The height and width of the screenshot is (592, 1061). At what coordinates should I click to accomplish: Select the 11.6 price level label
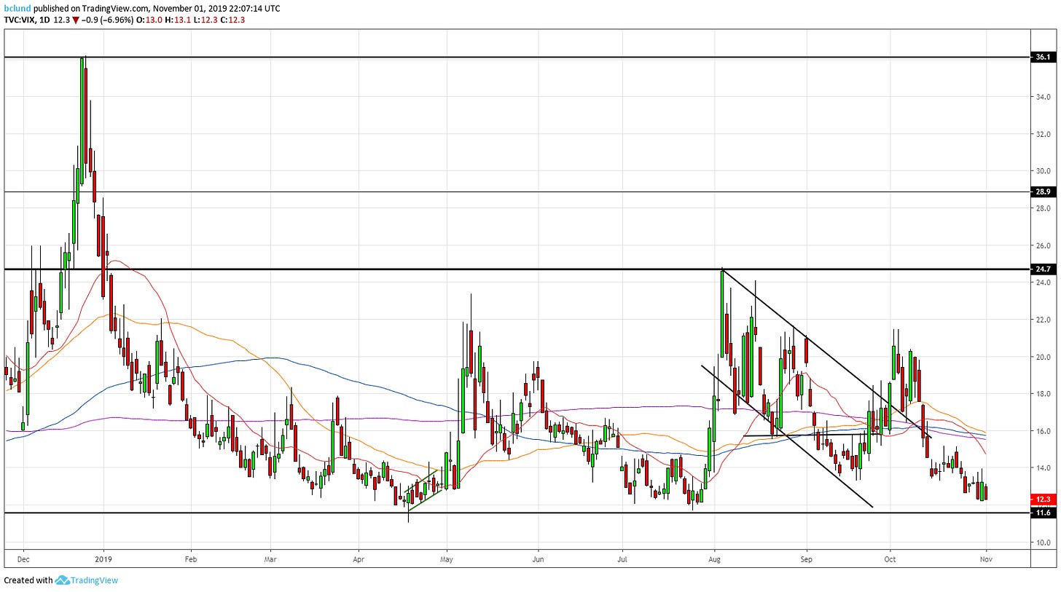(1043, 513)
